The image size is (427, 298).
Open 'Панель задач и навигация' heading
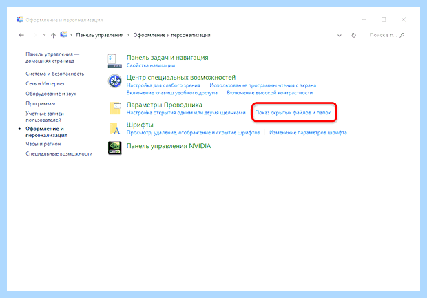[167, 58]
